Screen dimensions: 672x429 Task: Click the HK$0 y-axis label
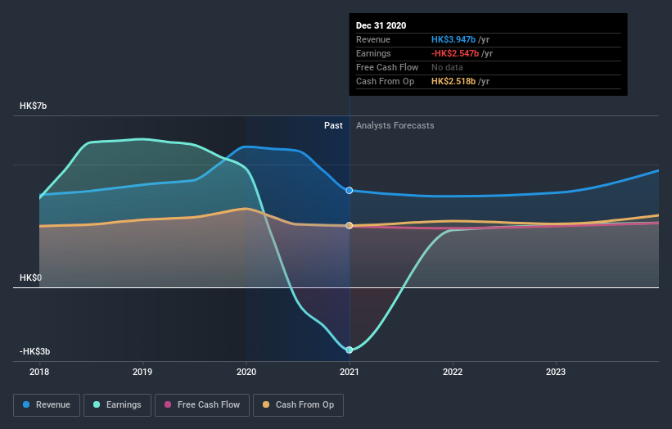[x=30, y=278]
